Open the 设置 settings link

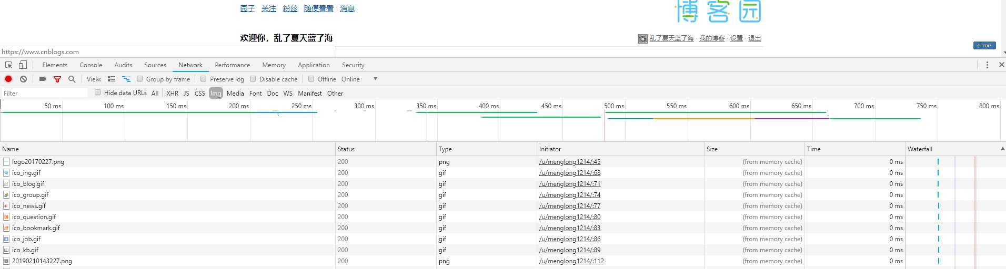click(x=737, y=38)
